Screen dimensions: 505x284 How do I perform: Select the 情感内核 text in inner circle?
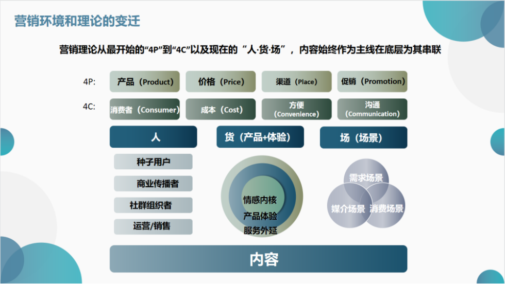pos(260,200)
